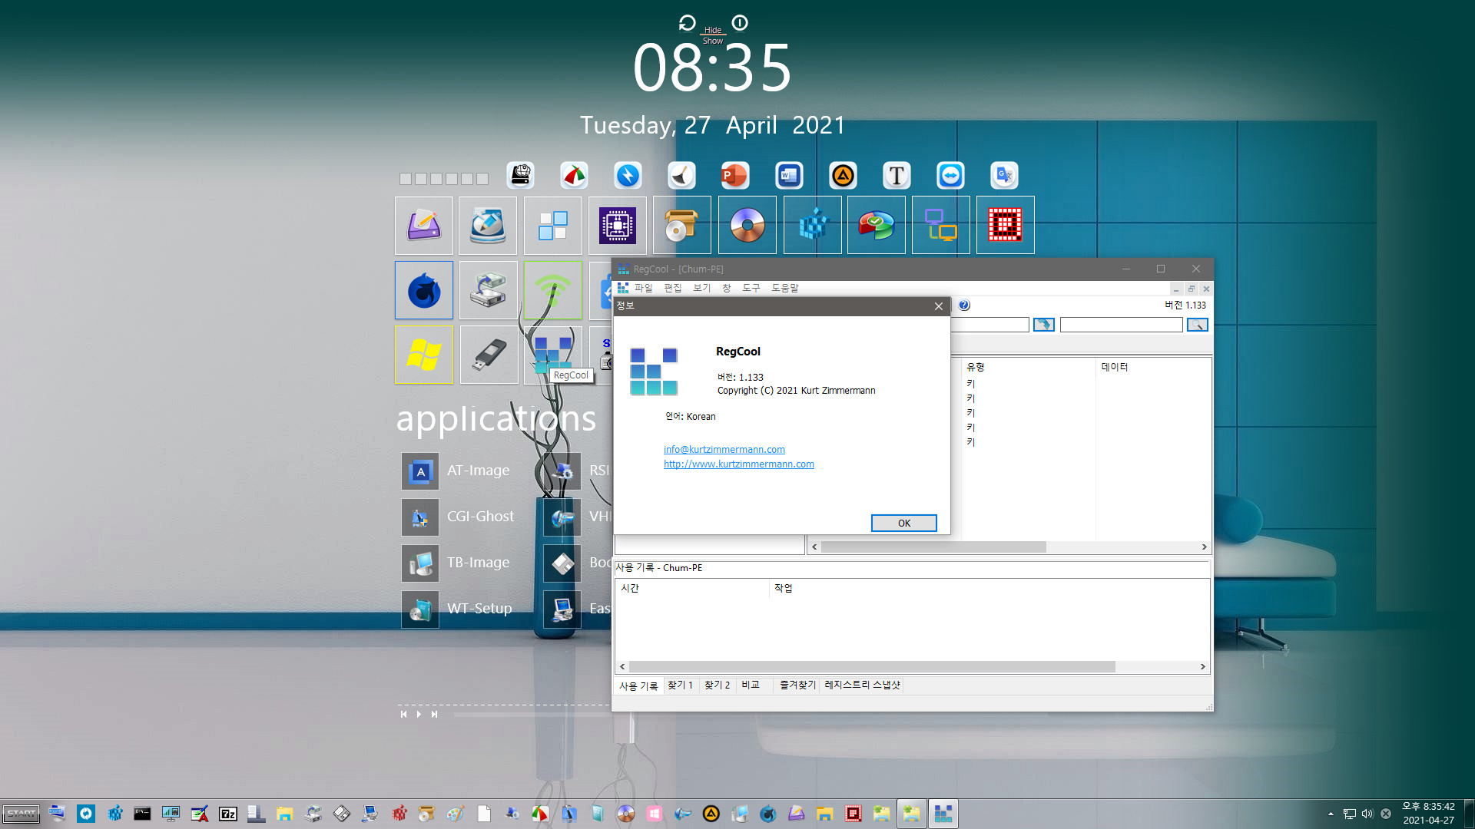1475x829 pixels.
Task: Open the TeamViewer launcher icon
Action: click(x=950, y=176)
